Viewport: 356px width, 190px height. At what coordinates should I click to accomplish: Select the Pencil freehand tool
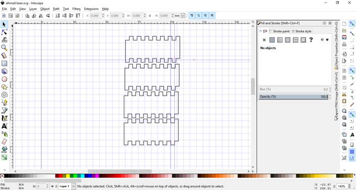4,103
